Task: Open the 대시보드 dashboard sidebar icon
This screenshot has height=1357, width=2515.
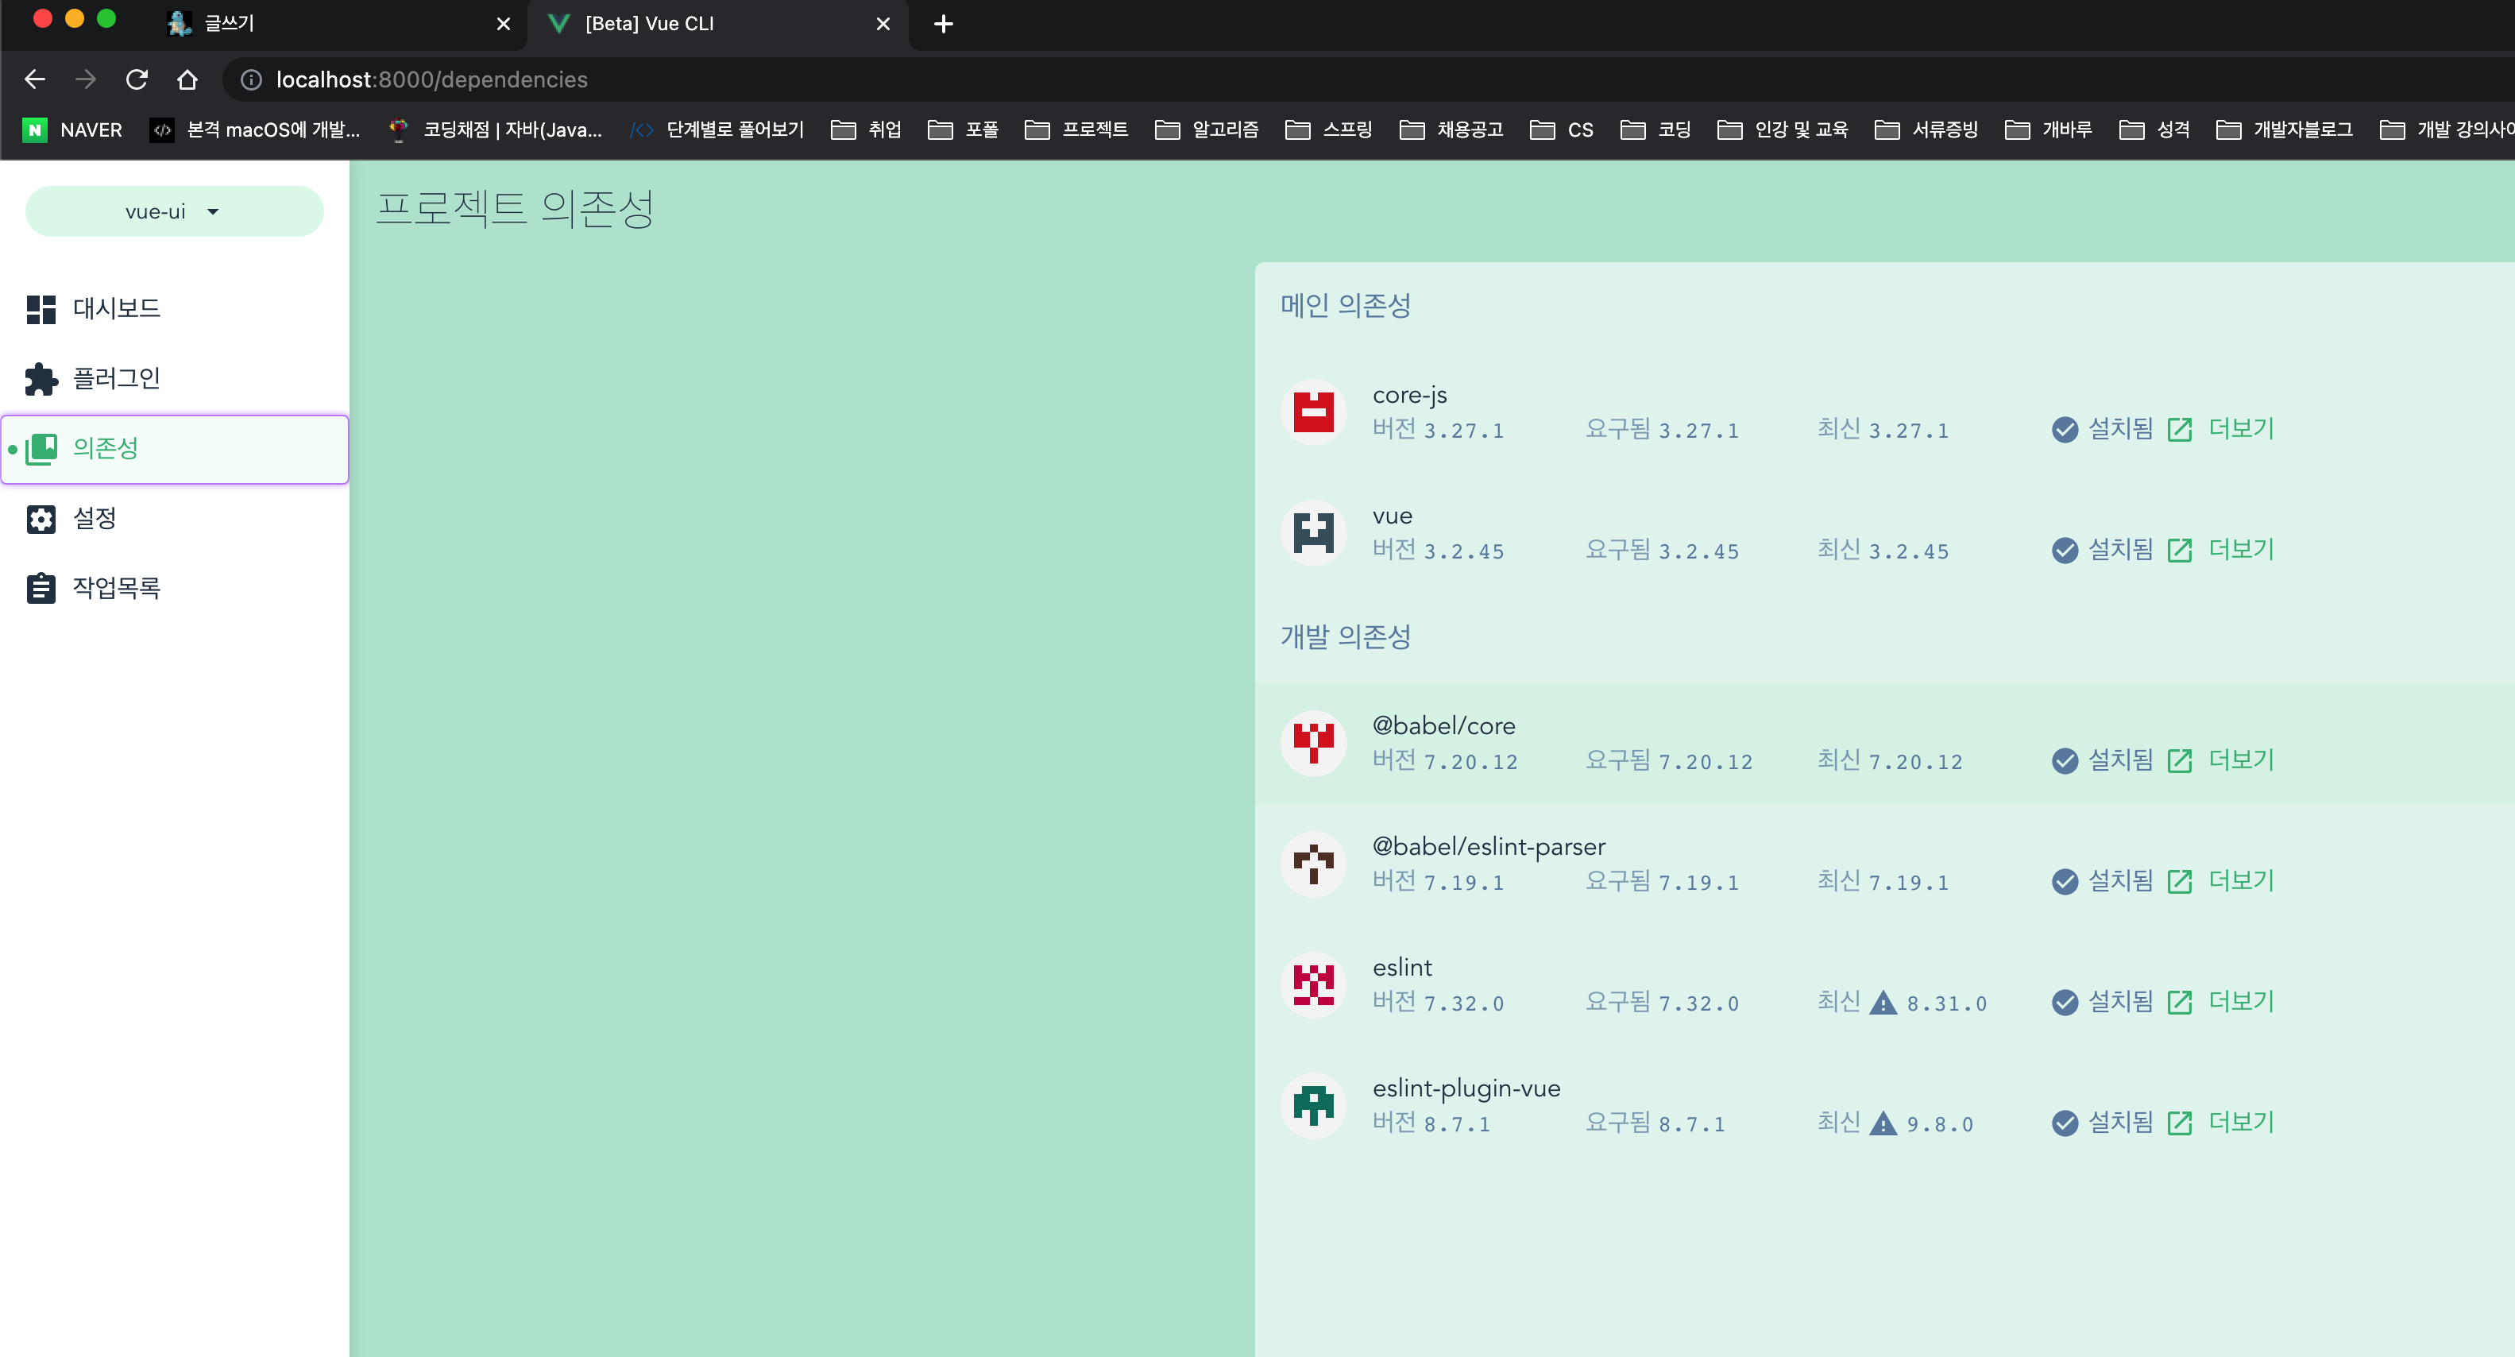Action: pyautogui.click(x=41, y=308)
